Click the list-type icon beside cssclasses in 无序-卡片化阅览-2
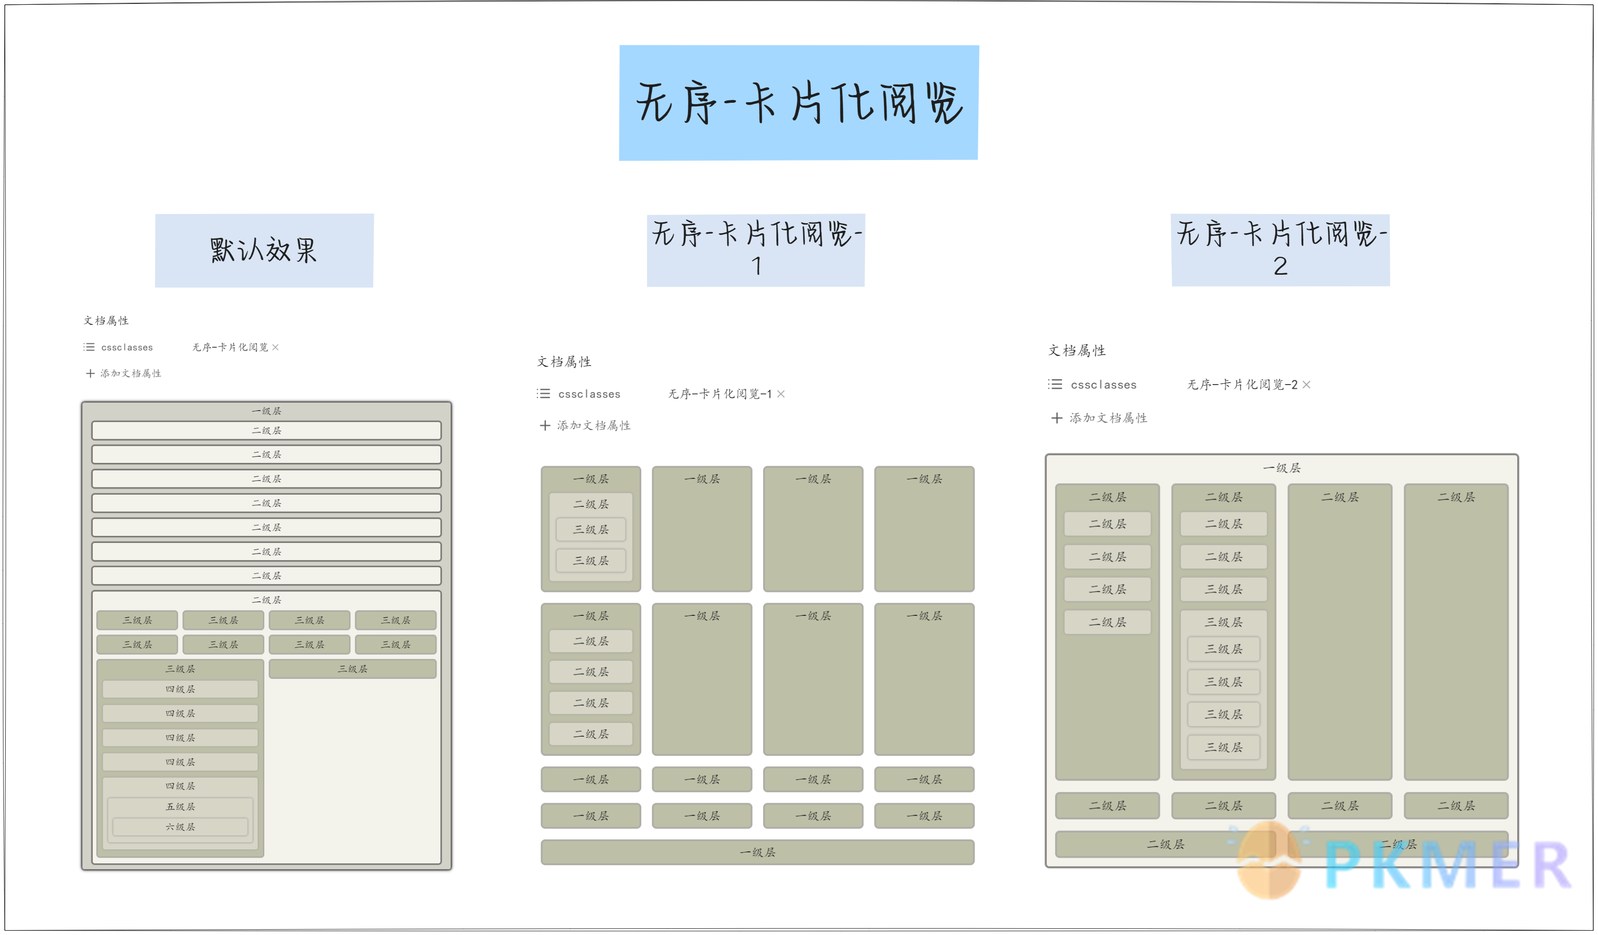Viewport: 1598px width, 935px height. [1056, 385]
